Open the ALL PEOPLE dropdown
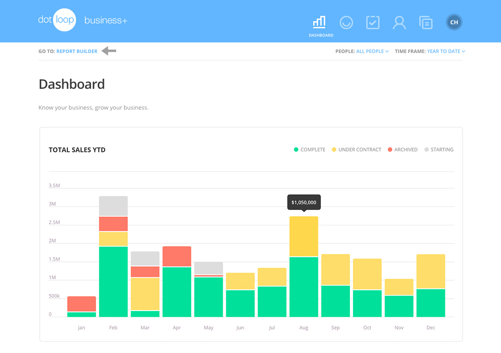 (x=372, y=51)
